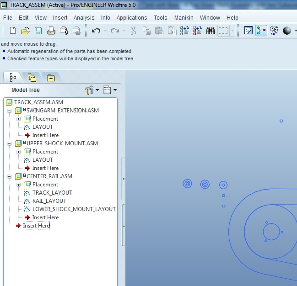The height and width of the screenshot is (286, 297).
Task: Select top-level Insert Here marker
Action: [36, 226]
